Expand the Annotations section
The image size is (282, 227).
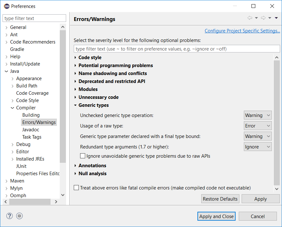(x=75, y=166)
